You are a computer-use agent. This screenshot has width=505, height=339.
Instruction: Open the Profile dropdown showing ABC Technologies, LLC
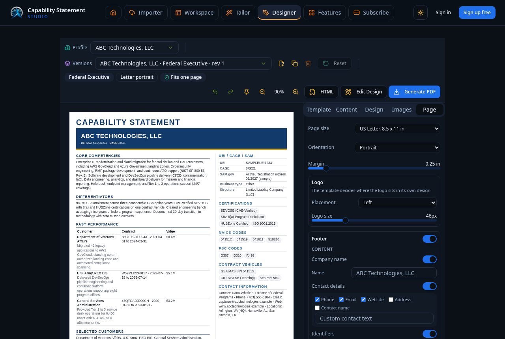point(135,48)
